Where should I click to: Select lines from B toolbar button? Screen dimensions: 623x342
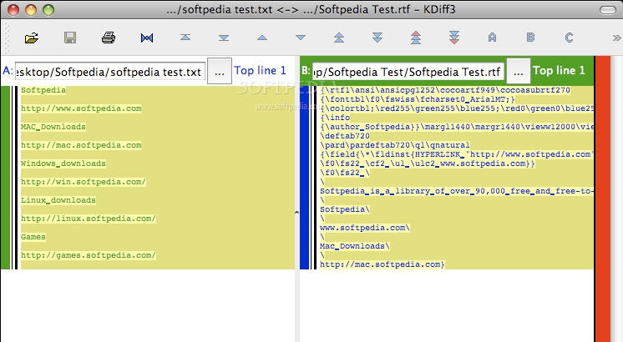pos(530,38)
